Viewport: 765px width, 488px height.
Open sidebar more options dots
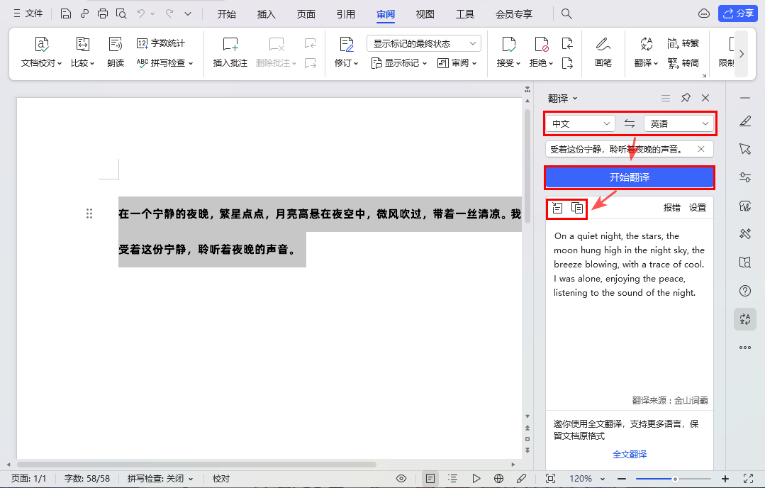coord(745,348)
